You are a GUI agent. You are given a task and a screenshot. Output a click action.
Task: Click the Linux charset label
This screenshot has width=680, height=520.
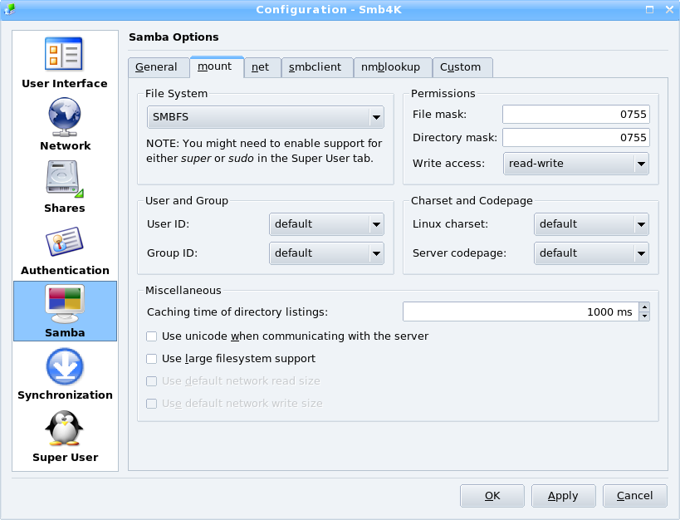coord(450,224)
